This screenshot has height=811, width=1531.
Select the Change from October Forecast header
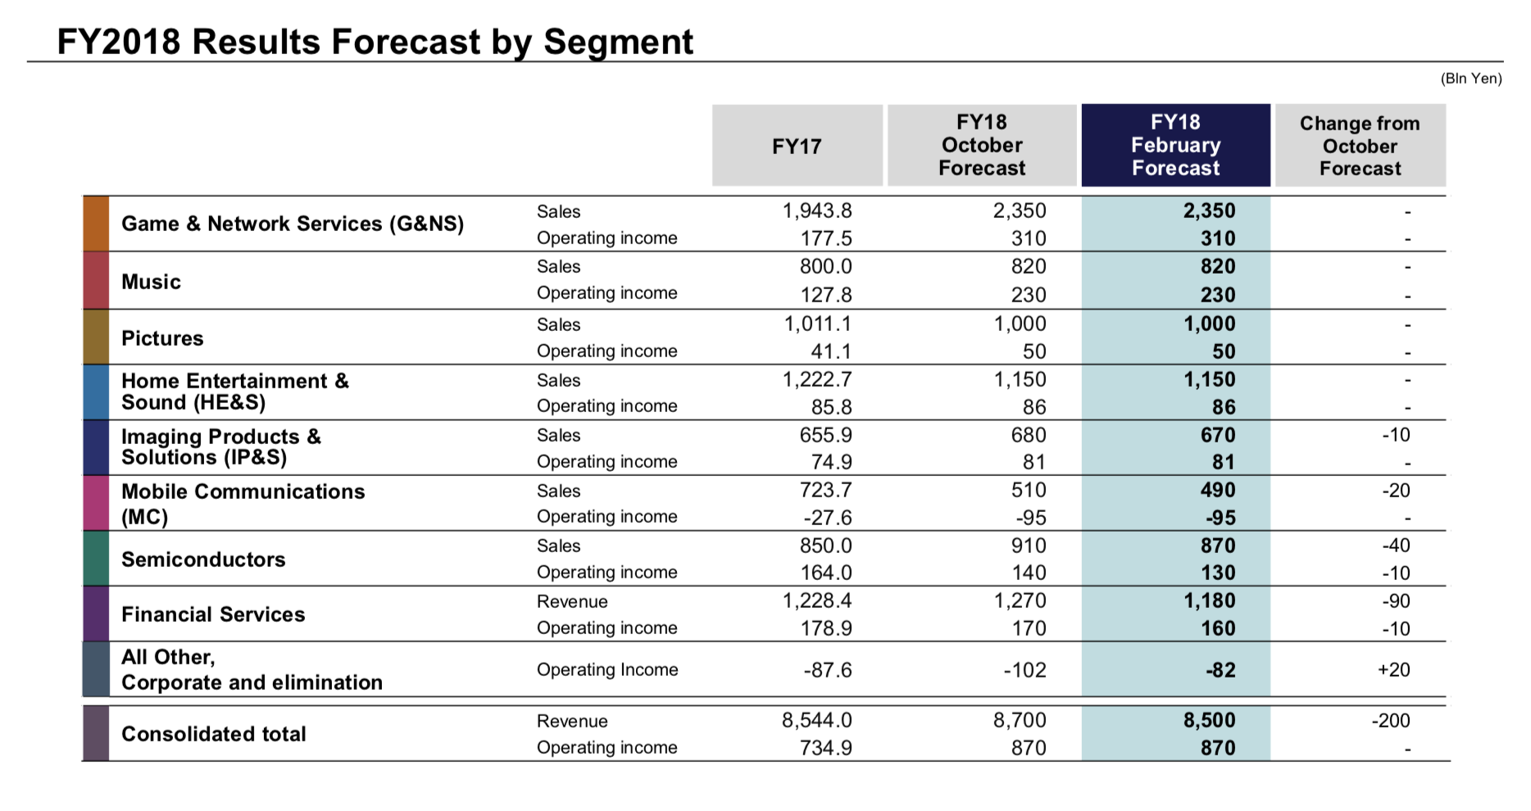point(1361,146)
